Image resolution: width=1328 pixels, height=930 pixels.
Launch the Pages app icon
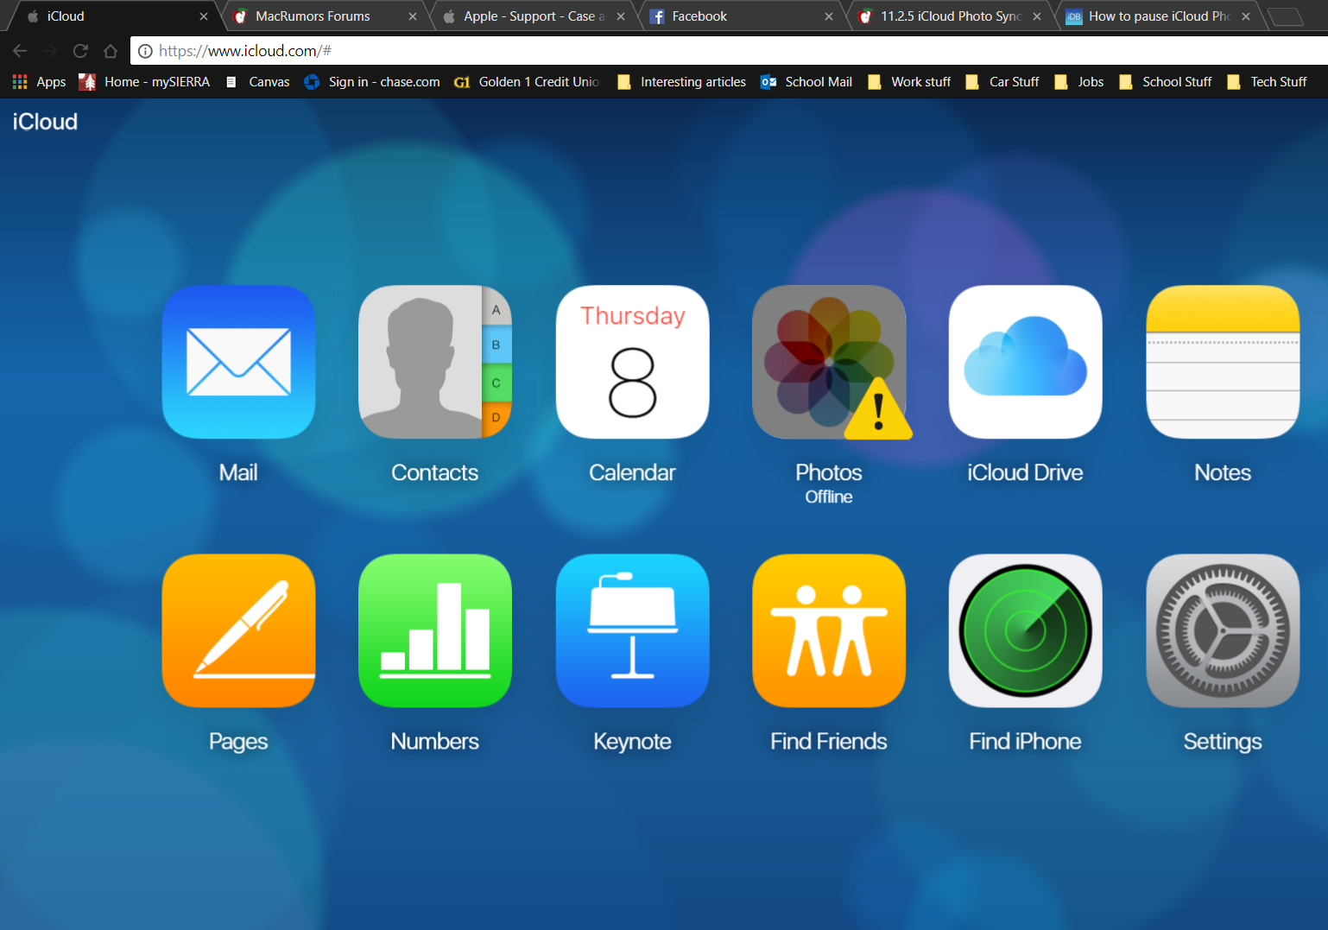pyautogui.click(x=238, y=630)
